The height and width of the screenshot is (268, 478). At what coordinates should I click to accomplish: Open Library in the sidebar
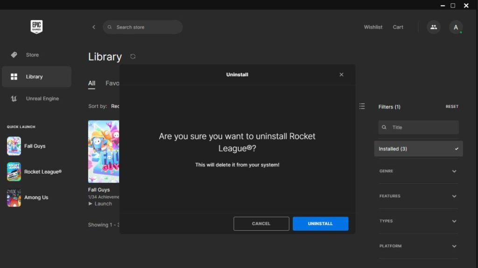click(x=36, y=77)
